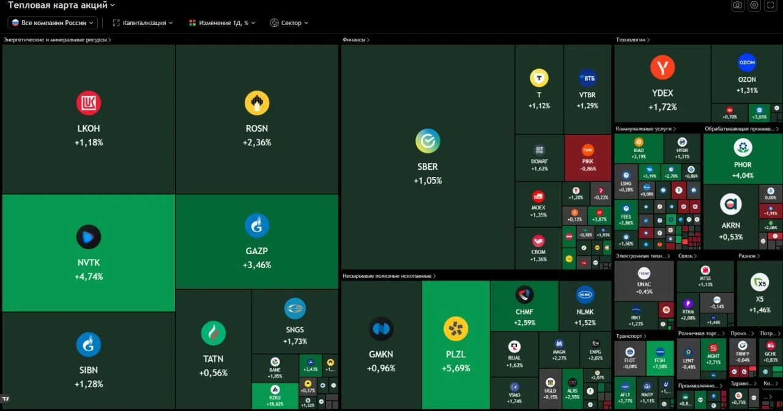Click the yellow T bank logo
Screen dimensions: 783x411
(x=539, y=78)
